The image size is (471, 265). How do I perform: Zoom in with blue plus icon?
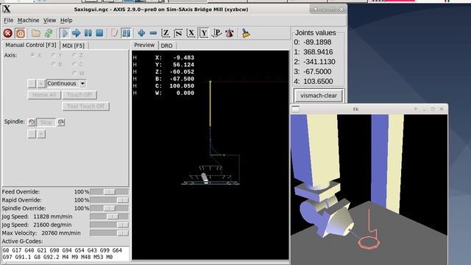(x=141, y=33)
